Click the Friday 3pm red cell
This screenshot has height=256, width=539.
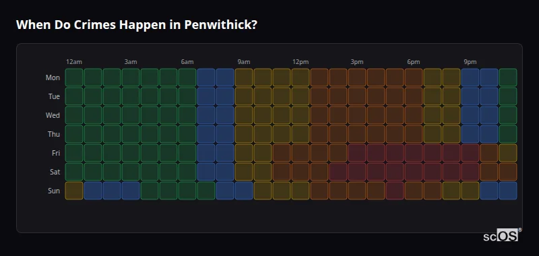(x=357, y=152)
